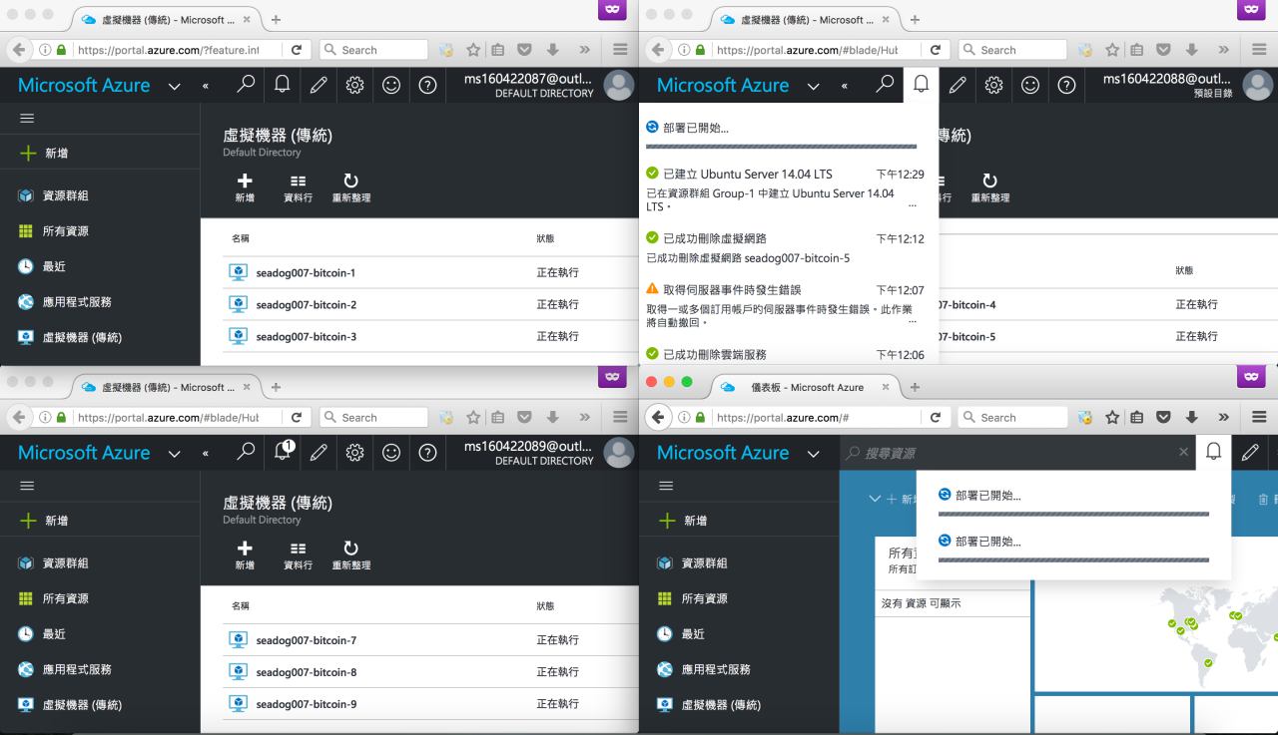Close notifications bell in ms160422088 window
Viewport: 1278px width, 735px height.
(x=921, y=86)
